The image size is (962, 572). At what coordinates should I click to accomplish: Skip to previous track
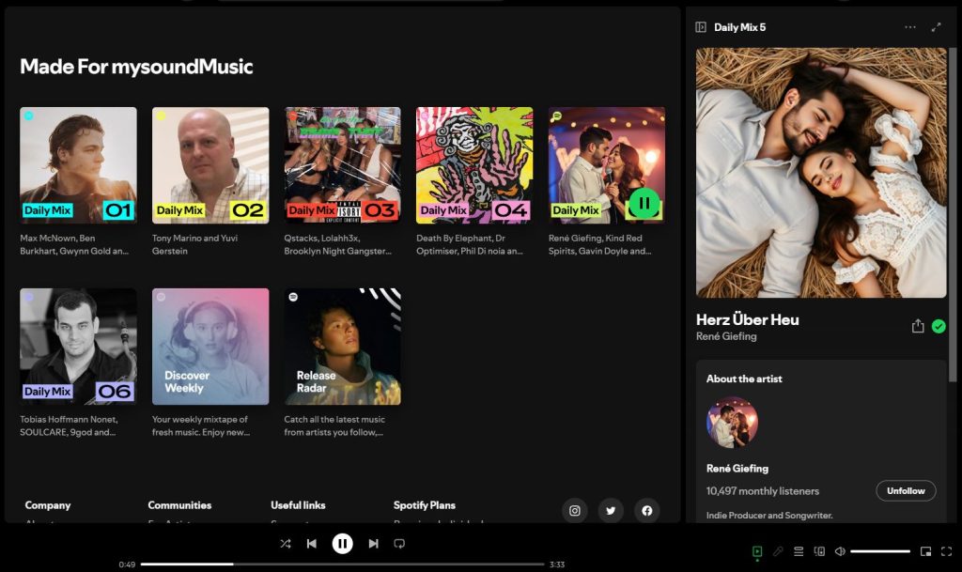coord(312,544)
